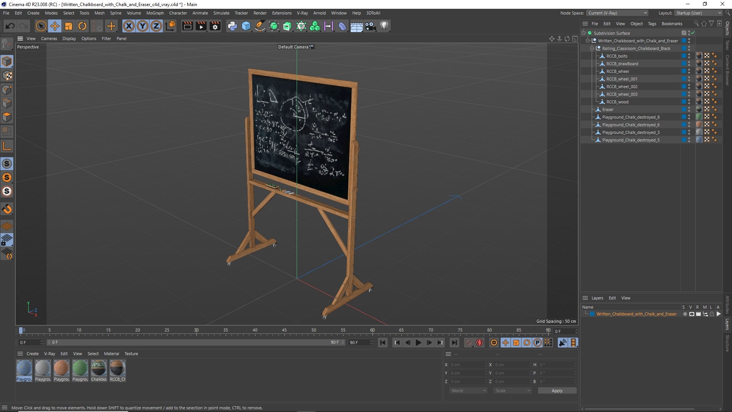This screenshot has height=412, width=732.
Task: Select RCCB_drawBoard in the object tree
Action: pos(622,64)
